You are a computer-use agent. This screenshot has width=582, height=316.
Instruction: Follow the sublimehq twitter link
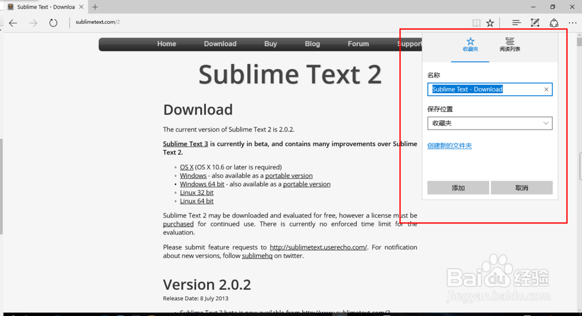pos(257,256)
